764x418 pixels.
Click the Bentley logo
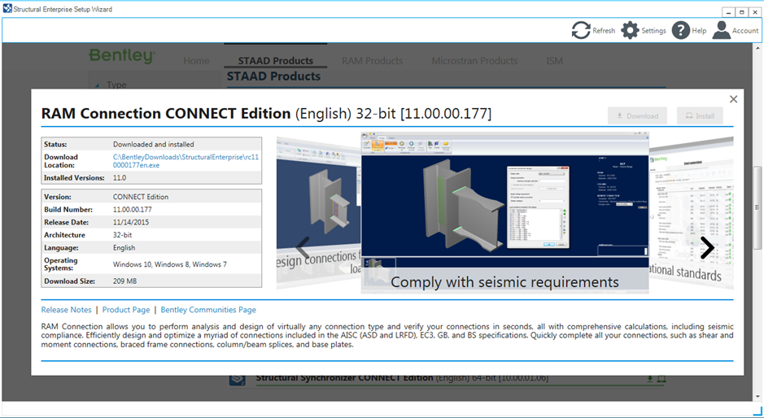coord(122,55)
